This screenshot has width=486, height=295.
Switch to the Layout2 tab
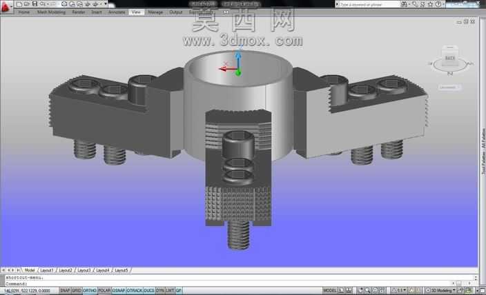coord(66,270)
